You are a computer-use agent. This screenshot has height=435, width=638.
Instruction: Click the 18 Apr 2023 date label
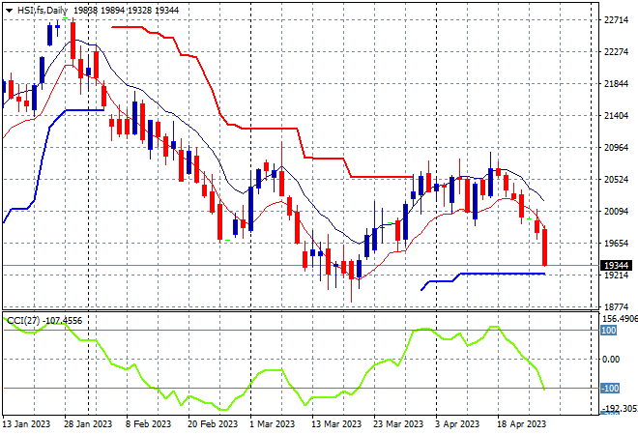coord(522,424)
